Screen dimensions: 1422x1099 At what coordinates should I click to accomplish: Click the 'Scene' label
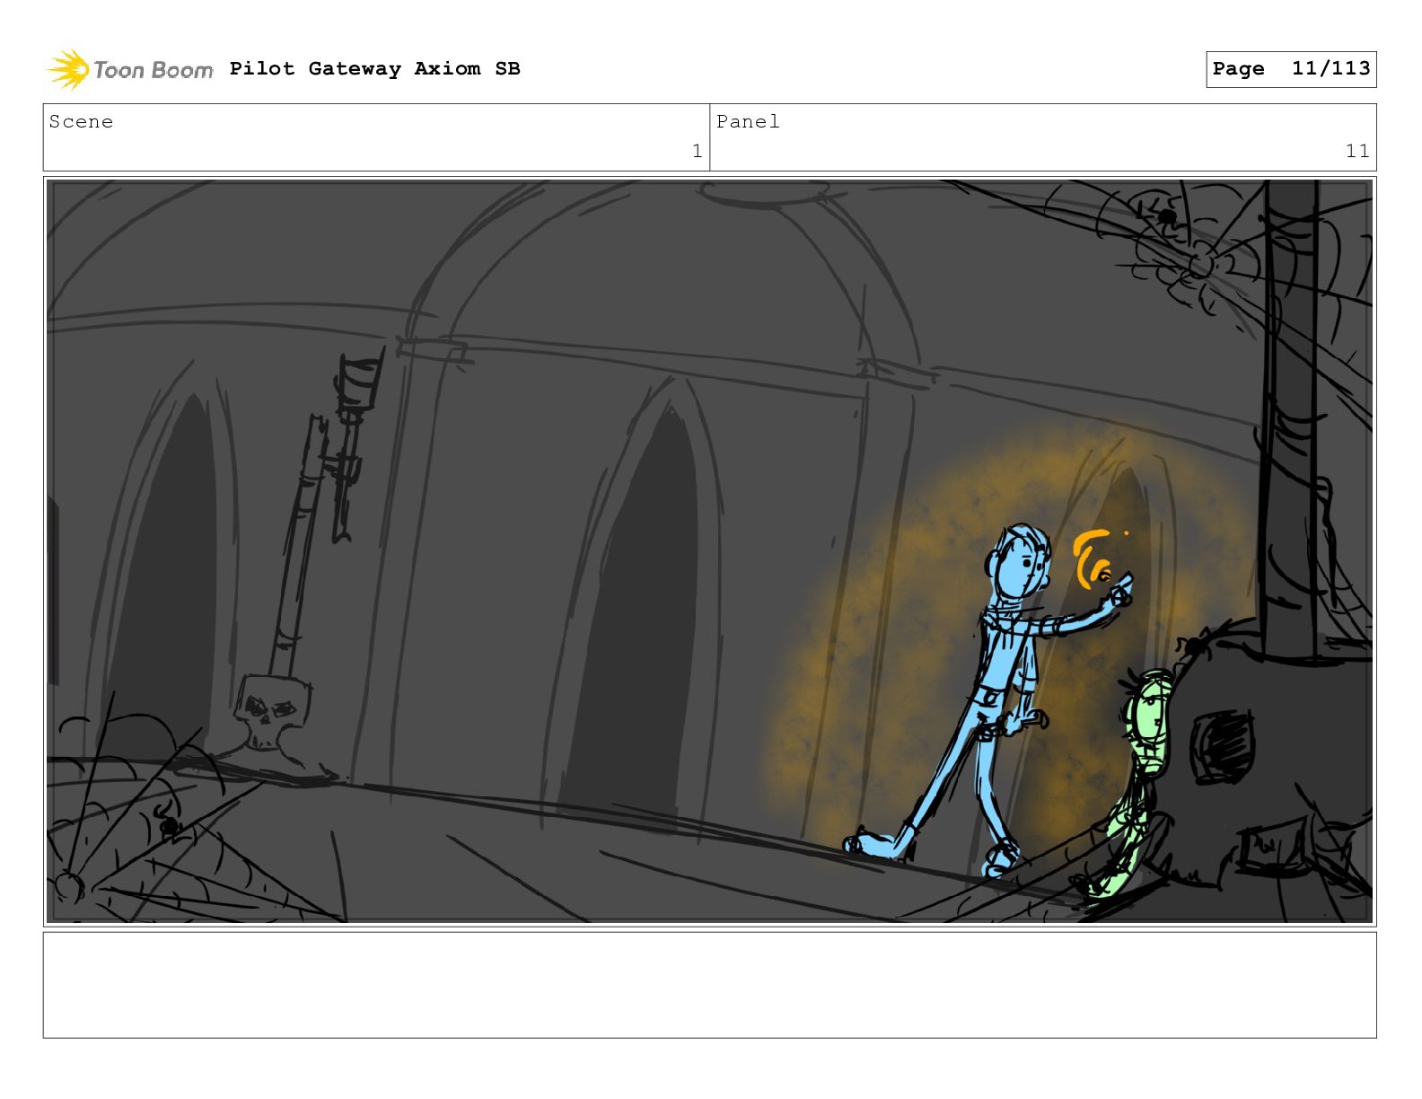point(81,121)
